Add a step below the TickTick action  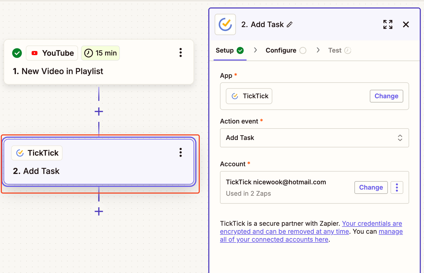99,211
